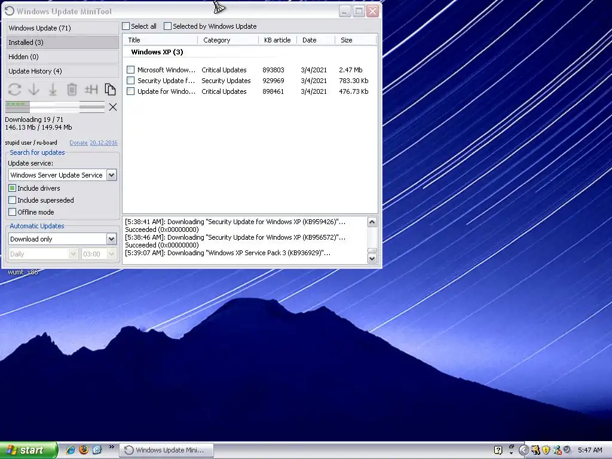Click the tray icon beside the hide arrow
612x459 pixels.
[x=535, y=450]
